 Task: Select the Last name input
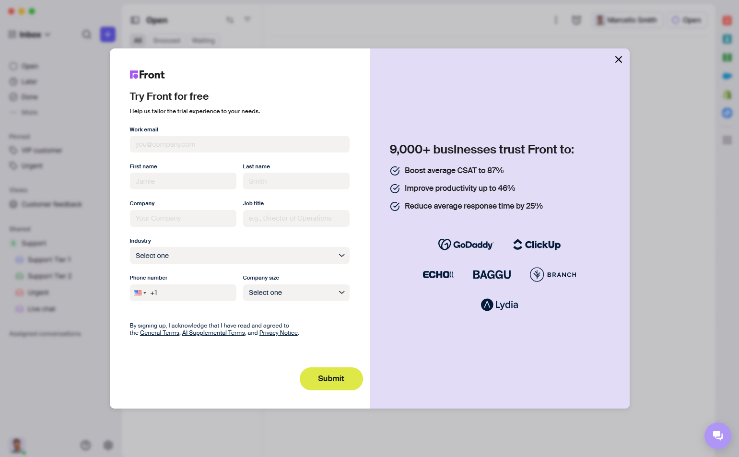(296, 181)
